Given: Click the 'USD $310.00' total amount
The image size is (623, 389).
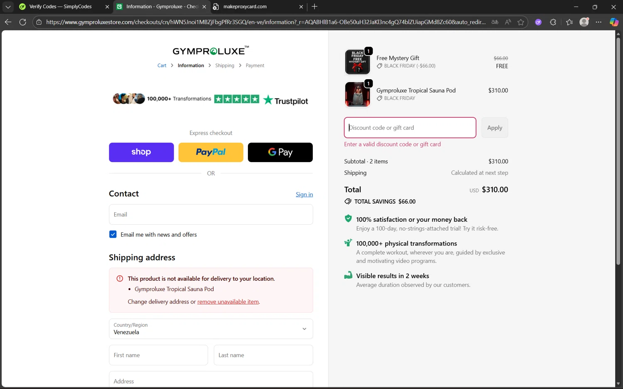Looking at the screenshot, I should click(488, 190).
